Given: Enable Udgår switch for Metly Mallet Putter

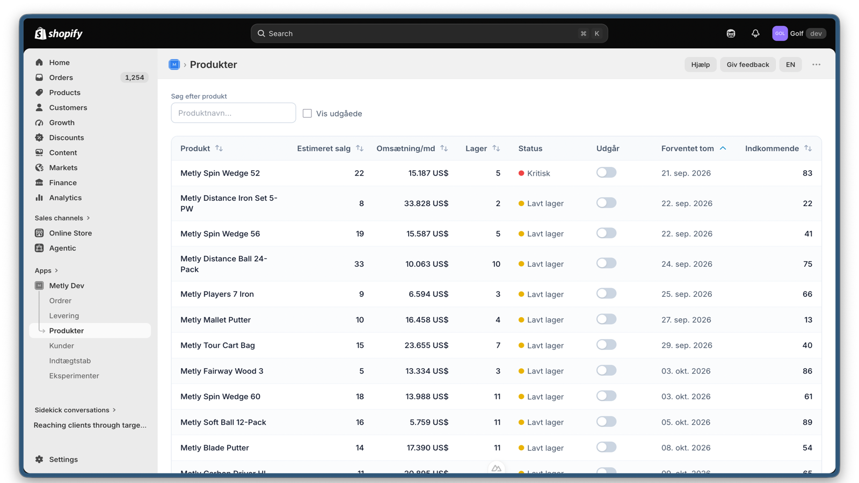Looking at the screenshot, I should coord(606,319).
